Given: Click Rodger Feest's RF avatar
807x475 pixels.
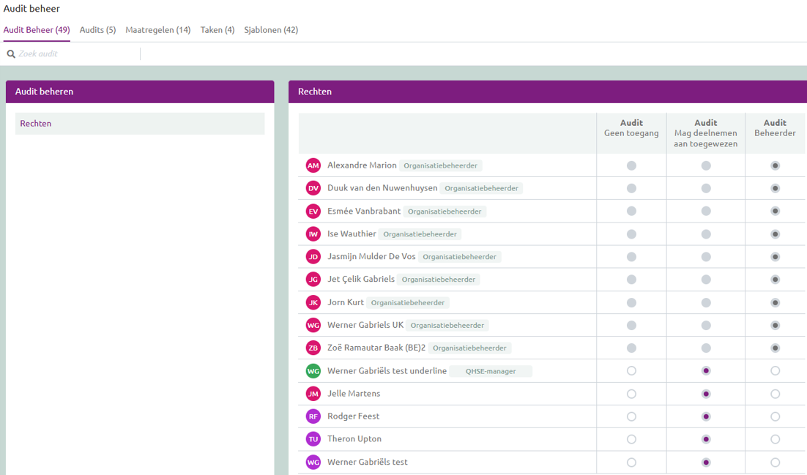Looking at the screenshot, I should tap(313, 416).
